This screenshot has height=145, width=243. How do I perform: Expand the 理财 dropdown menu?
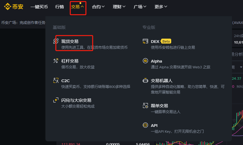tap(119, 7)
